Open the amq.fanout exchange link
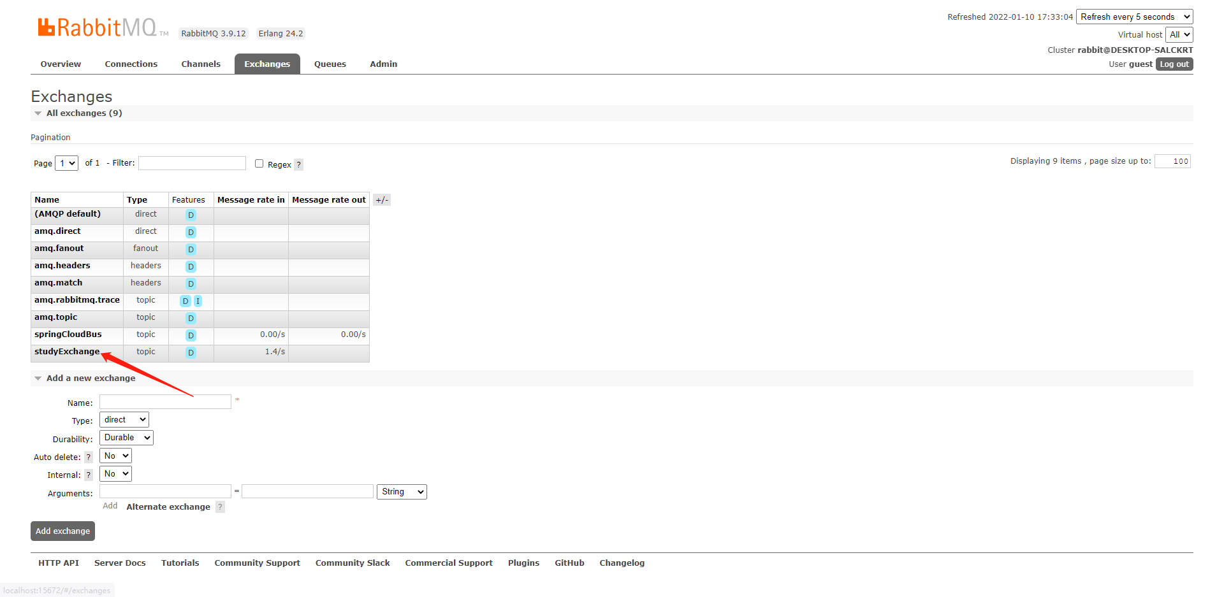The height and width of the screenshot is (597, 1224). click(59, 248)
